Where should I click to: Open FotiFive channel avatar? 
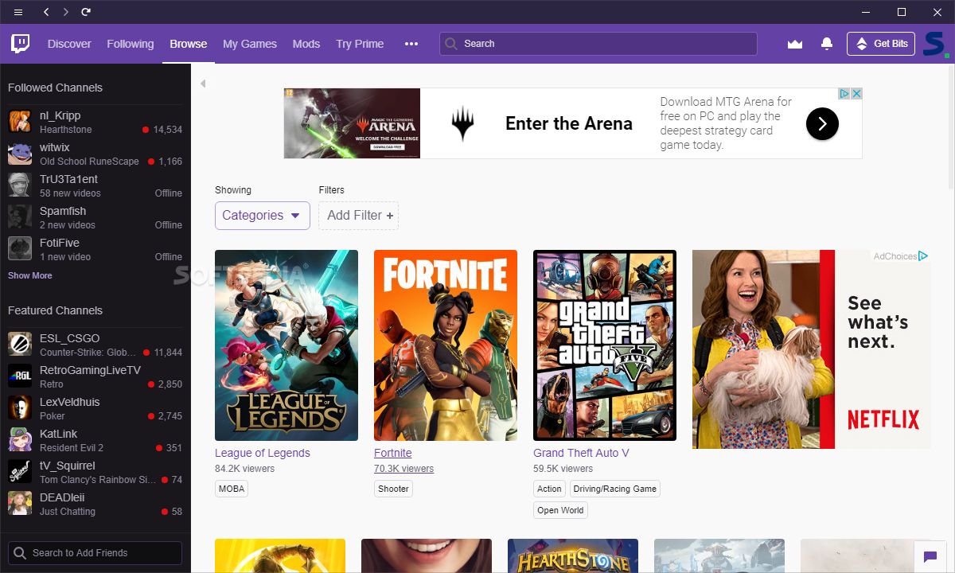20,249
